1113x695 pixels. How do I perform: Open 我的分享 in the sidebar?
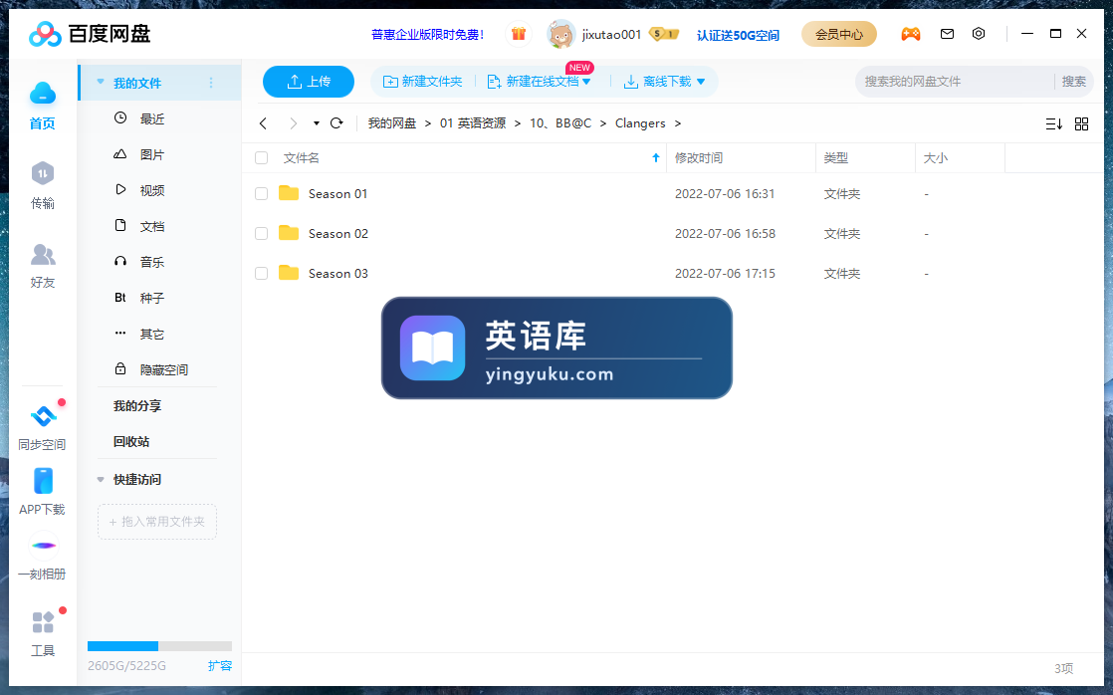click(137, 406)
